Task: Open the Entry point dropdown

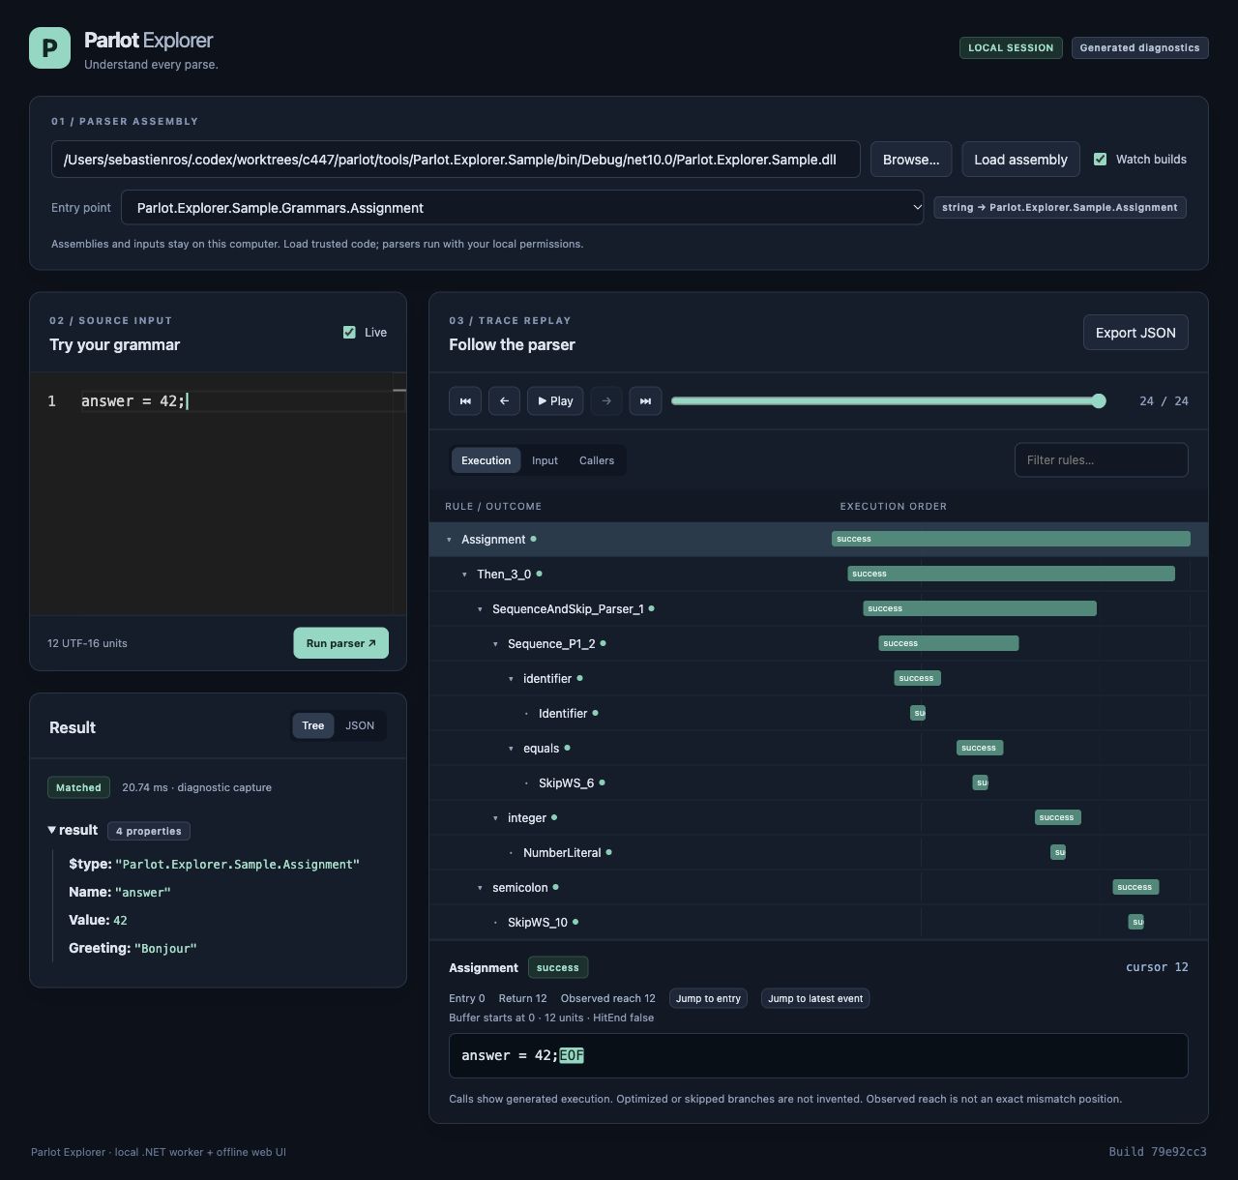Action: click(x=522, y=208)
